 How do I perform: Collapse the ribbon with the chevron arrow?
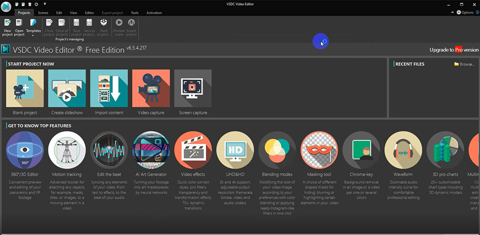(x=452, y=13)
